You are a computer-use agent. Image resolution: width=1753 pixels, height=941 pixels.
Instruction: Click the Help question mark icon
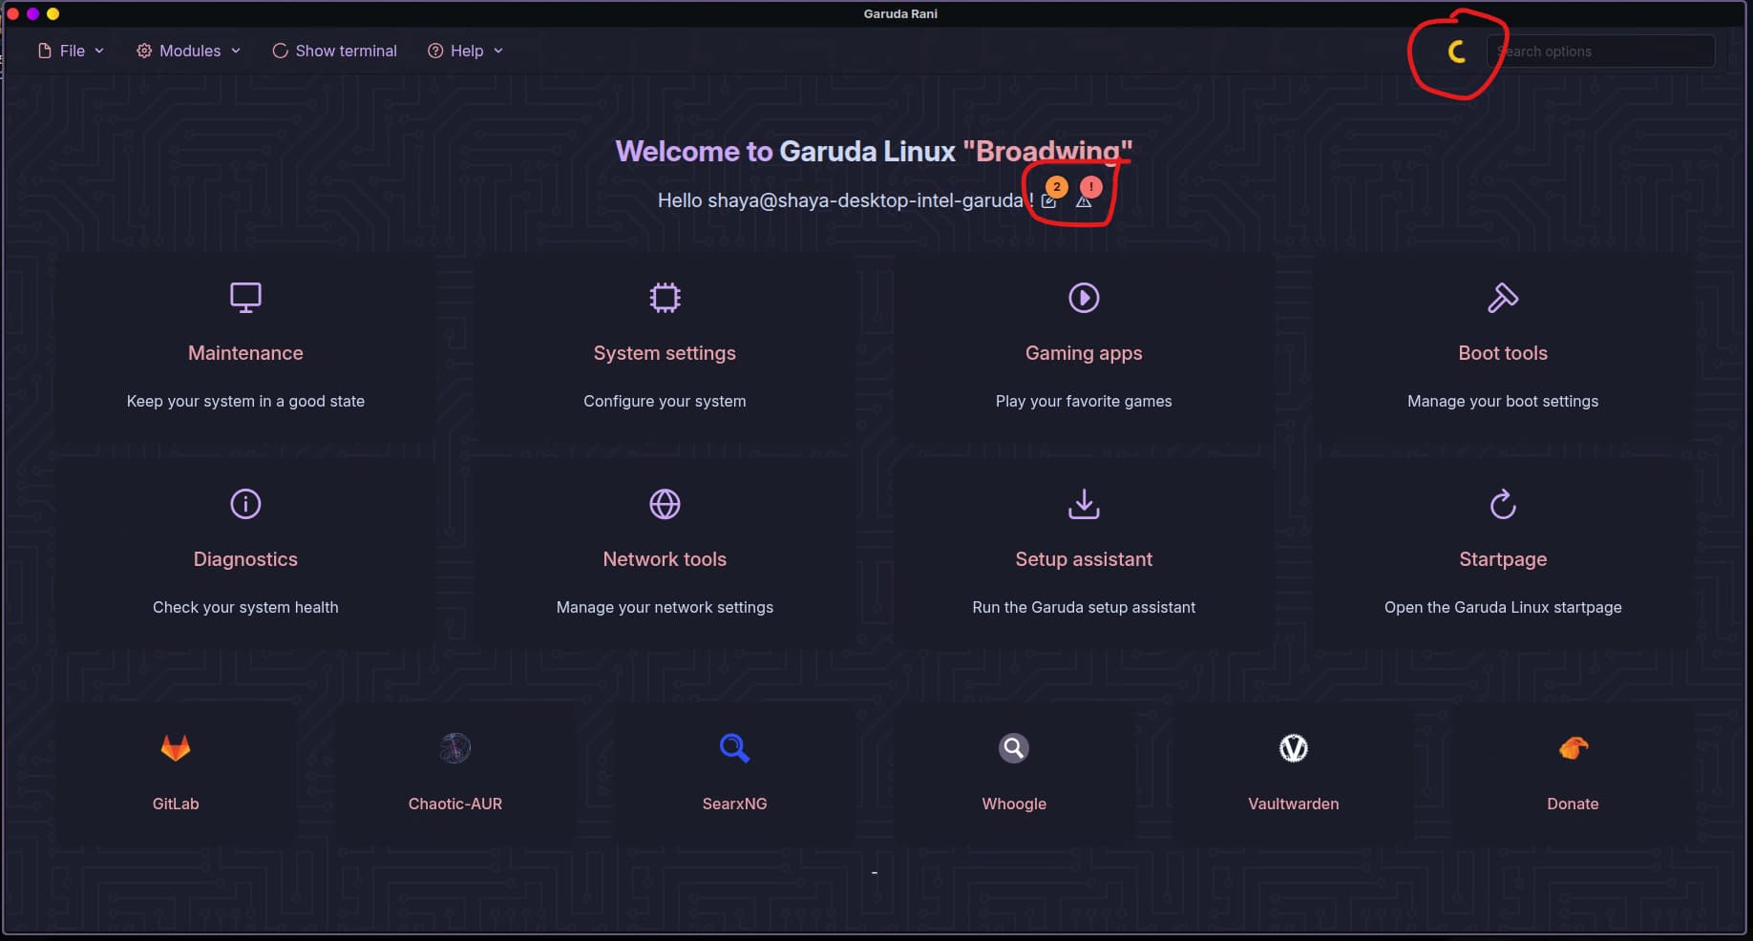point(435,51)
